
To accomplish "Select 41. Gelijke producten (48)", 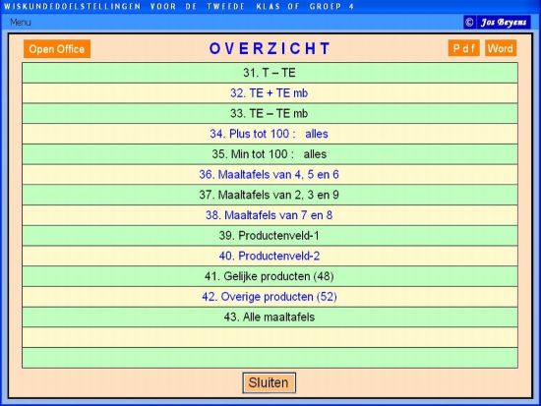I will click(270, 276).
